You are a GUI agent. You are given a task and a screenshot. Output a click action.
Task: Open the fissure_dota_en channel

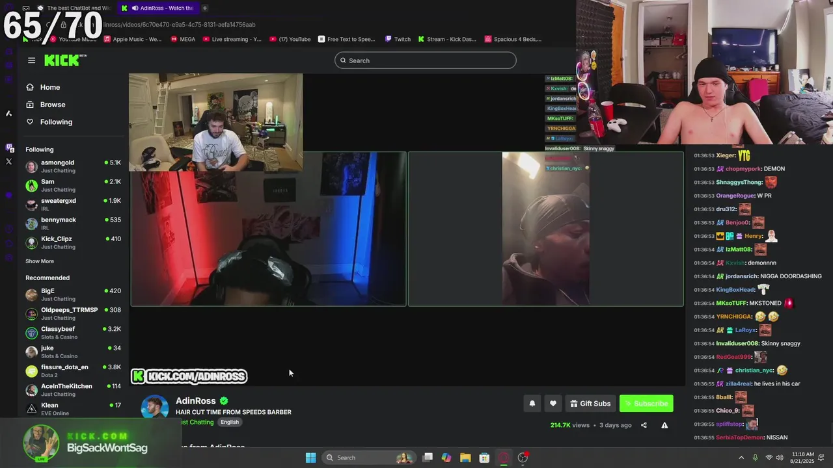click(x=73, y=370)
